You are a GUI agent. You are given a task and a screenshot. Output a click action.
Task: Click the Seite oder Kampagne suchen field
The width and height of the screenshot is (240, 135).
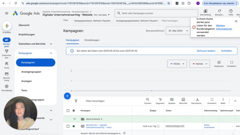tap(156, 13)
